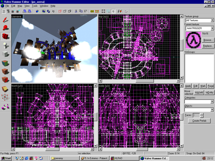Viewport: 215px width, 161px height.
Task: Toggle the ignore groups 'ig' button
Action: tap(53, 11)
